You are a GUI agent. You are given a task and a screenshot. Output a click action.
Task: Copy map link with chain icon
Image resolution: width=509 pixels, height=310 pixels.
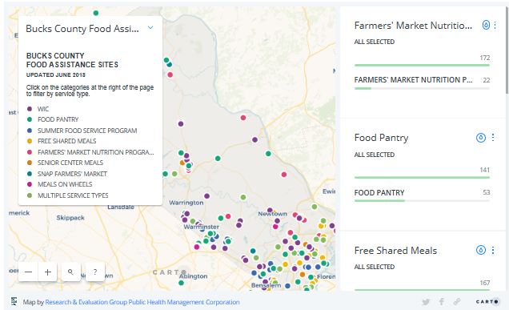[x=457, y=302]
